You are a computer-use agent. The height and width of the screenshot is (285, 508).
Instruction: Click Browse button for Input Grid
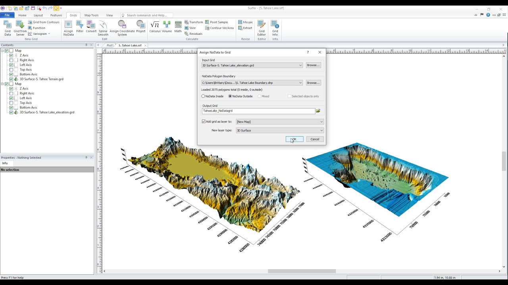pyautogui.click(x=313, y=65)
